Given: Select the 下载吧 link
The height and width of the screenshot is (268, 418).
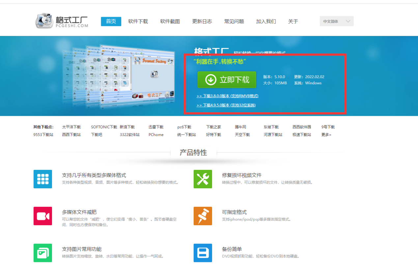Looking at the screenshot, I should click(97, 135).
